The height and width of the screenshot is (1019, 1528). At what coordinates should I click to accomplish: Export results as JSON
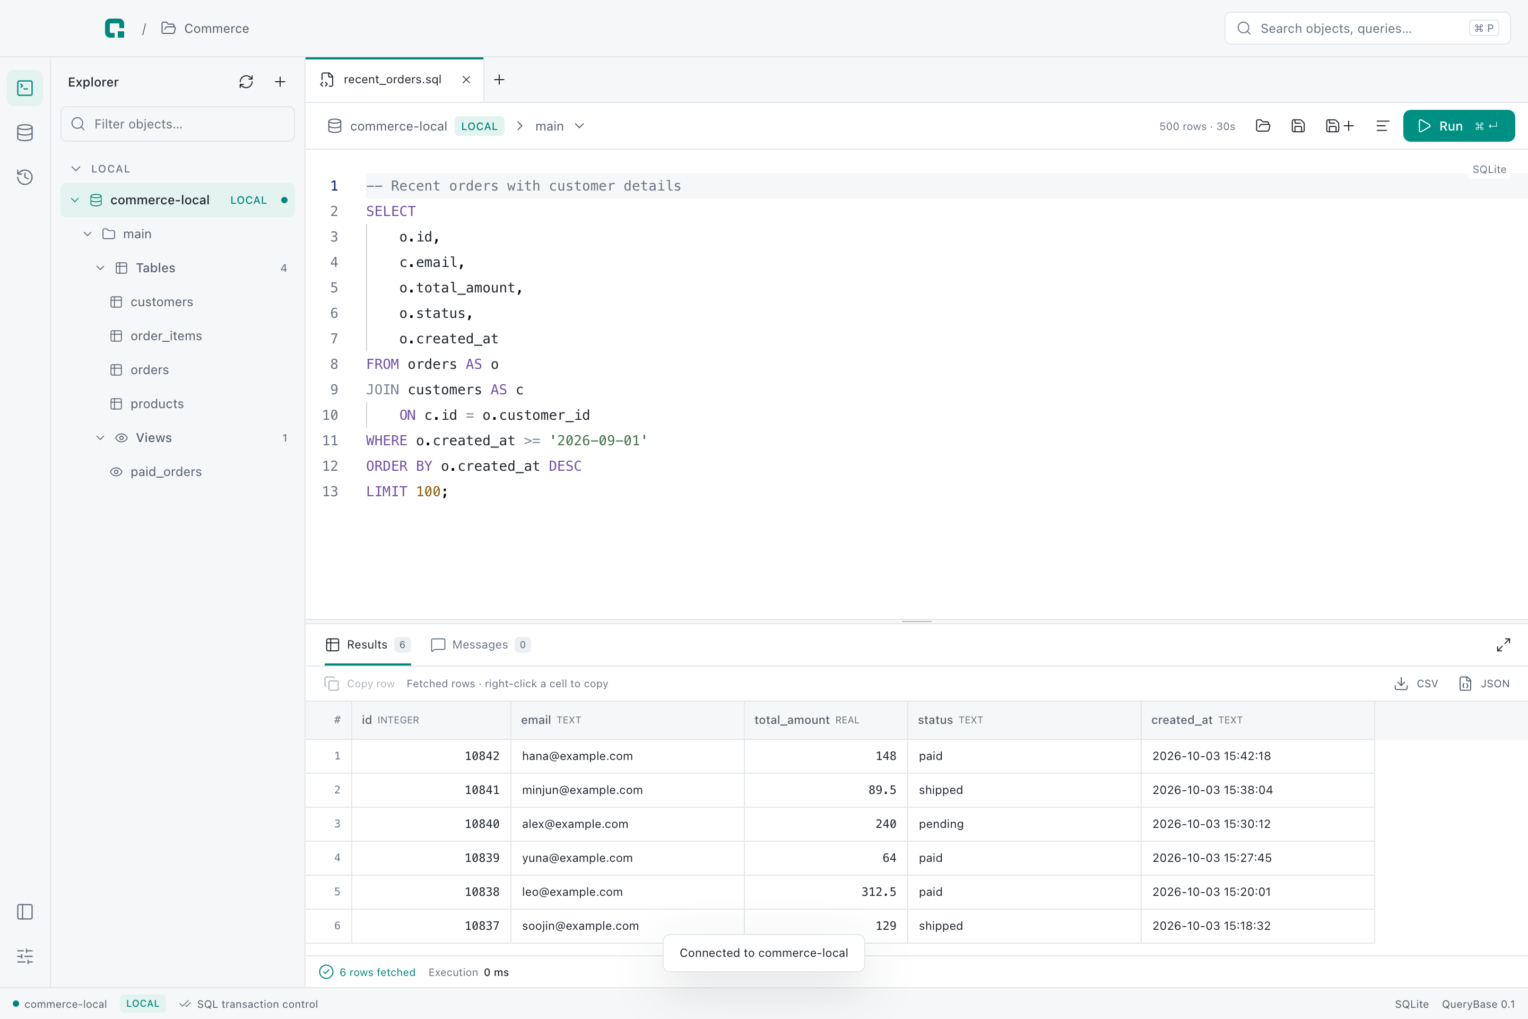coord(1484,684)
